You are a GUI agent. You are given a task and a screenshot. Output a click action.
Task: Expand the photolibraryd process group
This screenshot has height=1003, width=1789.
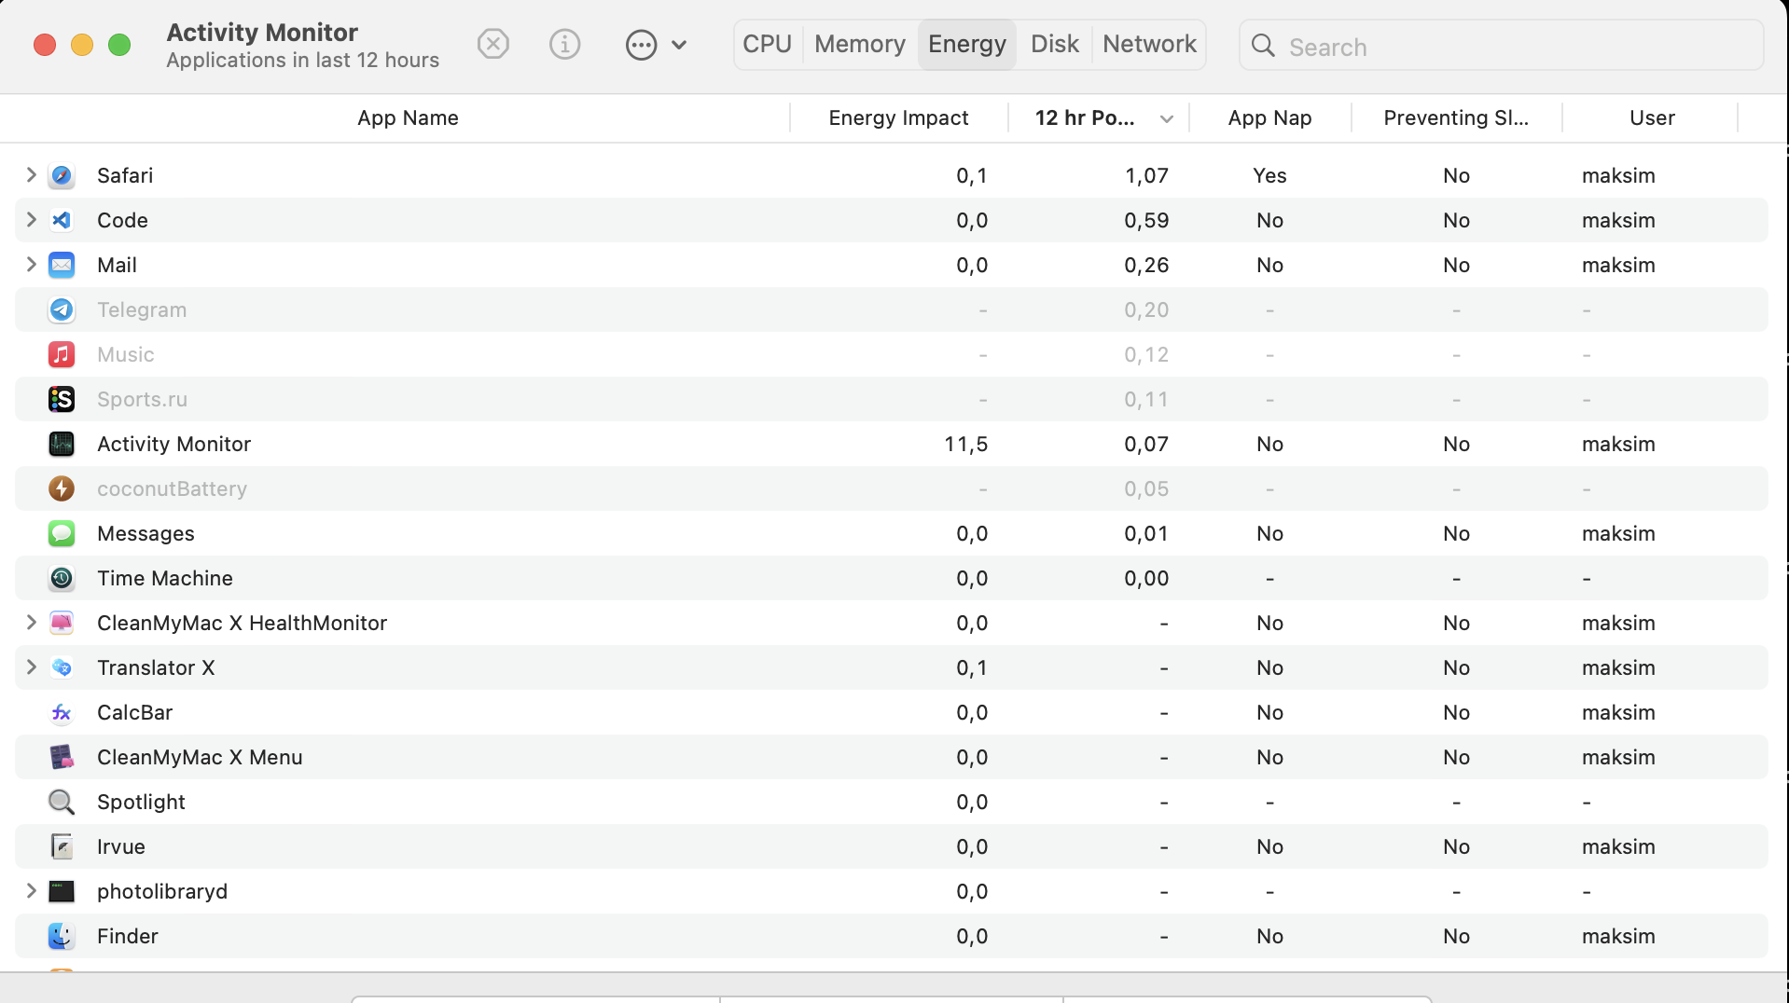(x=31, y=890)
